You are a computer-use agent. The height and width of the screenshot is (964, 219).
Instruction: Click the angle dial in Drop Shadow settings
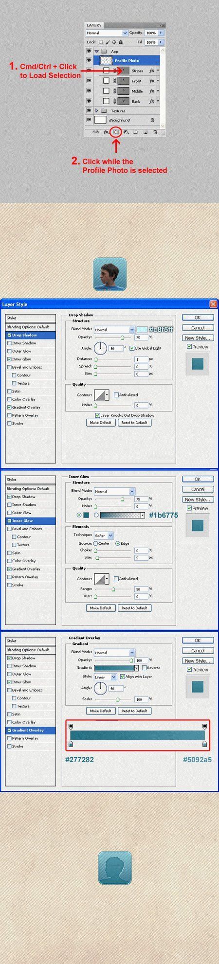[x=100, y=348]
